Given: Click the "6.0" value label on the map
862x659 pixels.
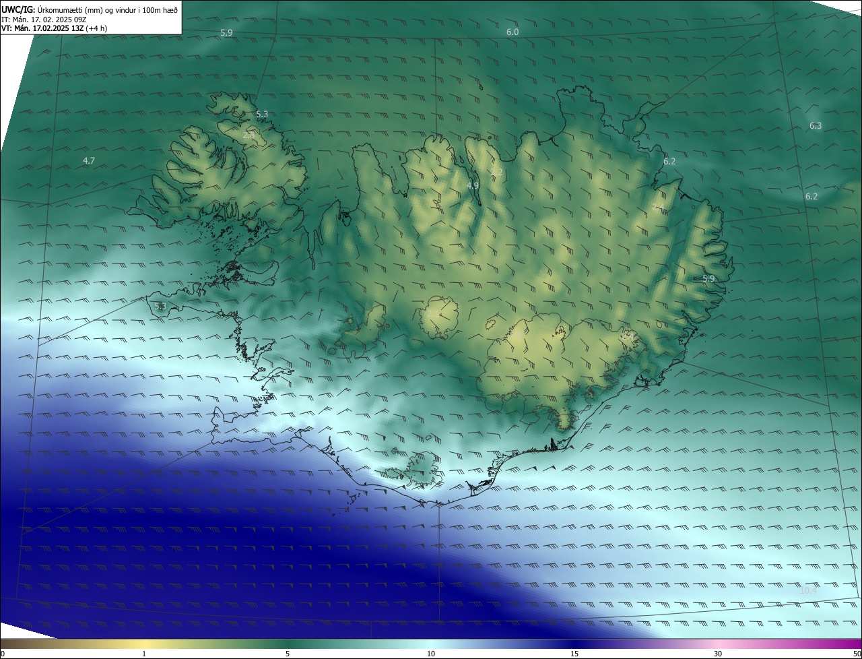Looking at the screenshot, I should (x=512, y=32).
